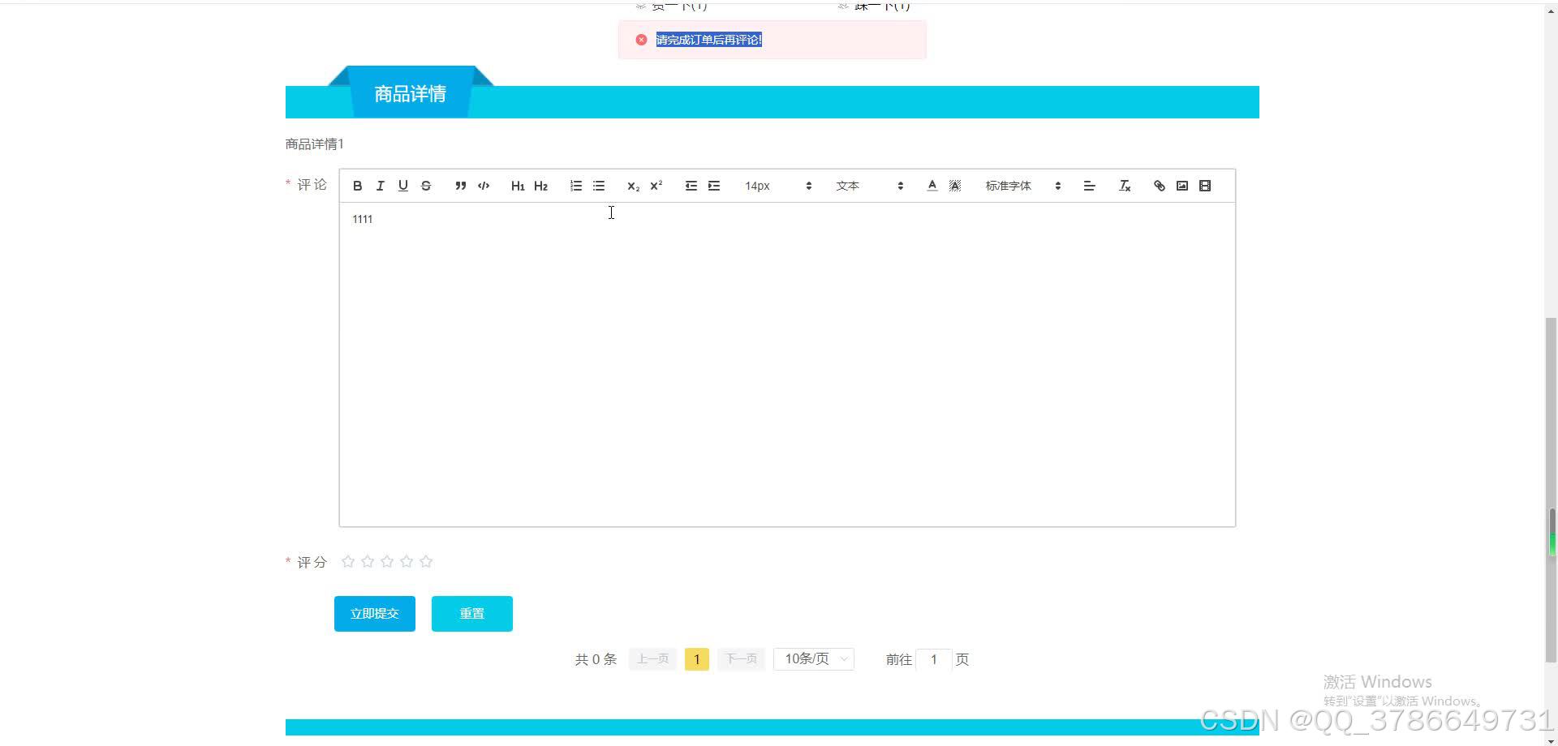Click the 1111 comment text
The height and width of the screenshot is (746, 1558).
pyautogui.click(x=363, y=219)
